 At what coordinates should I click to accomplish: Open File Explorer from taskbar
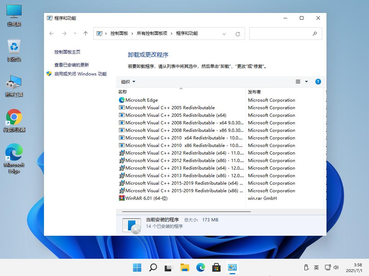[185, 267]
